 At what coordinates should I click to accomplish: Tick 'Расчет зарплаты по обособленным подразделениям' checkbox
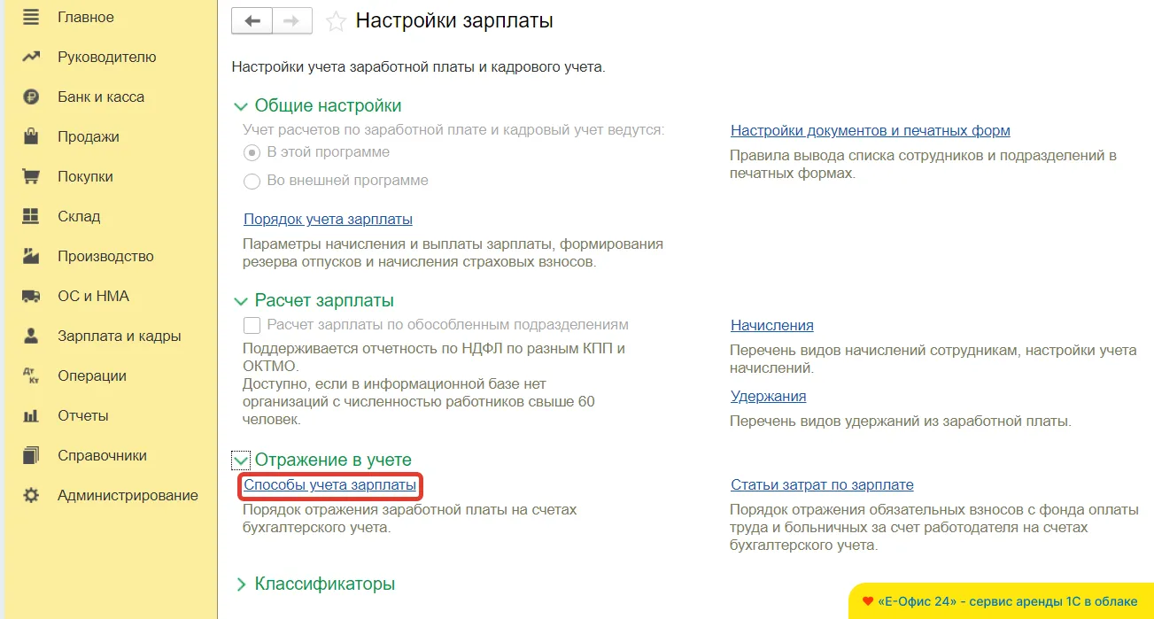[252, 325]
